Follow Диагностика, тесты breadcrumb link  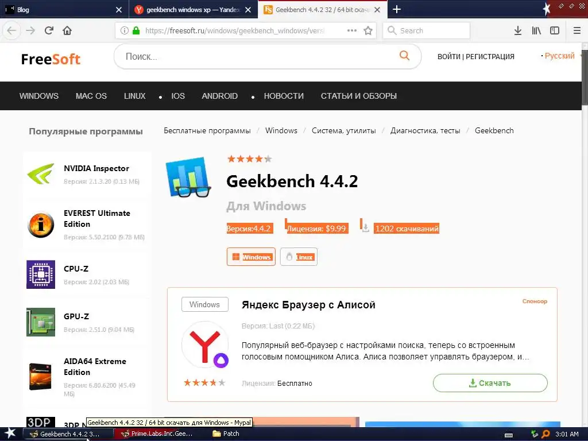tap(425, 130)
